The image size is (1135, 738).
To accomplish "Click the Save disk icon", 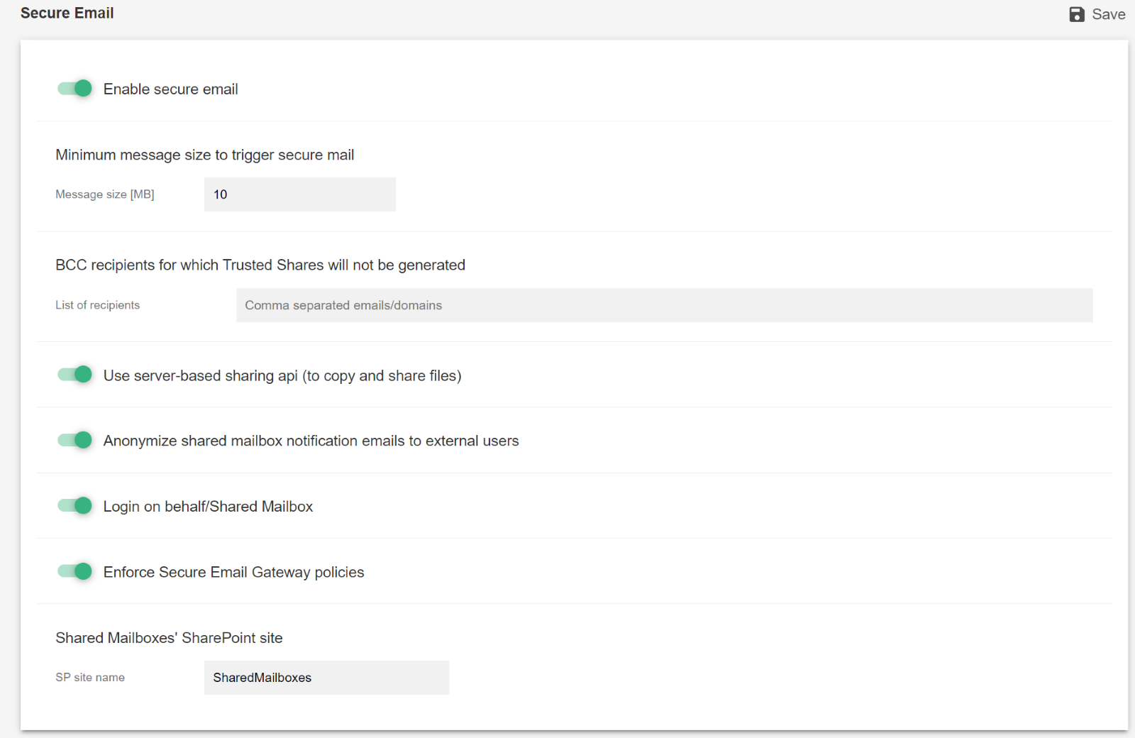I will click(1077, 13).
